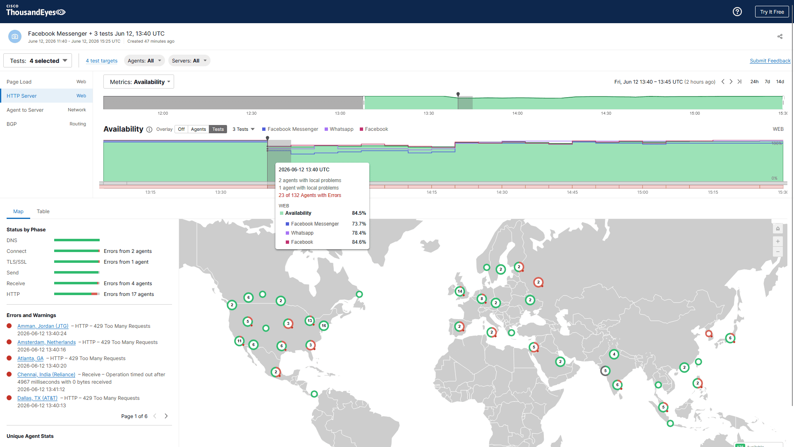Open the Chennai, India (Reliance) agent link
Image resolution: width=794 pixels, height=447 pixels.
tap(46, 375)
